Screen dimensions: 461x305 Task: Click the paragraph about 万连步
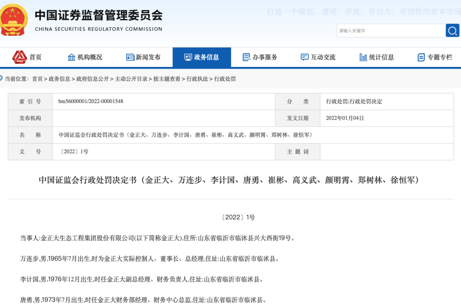[149, 259]
